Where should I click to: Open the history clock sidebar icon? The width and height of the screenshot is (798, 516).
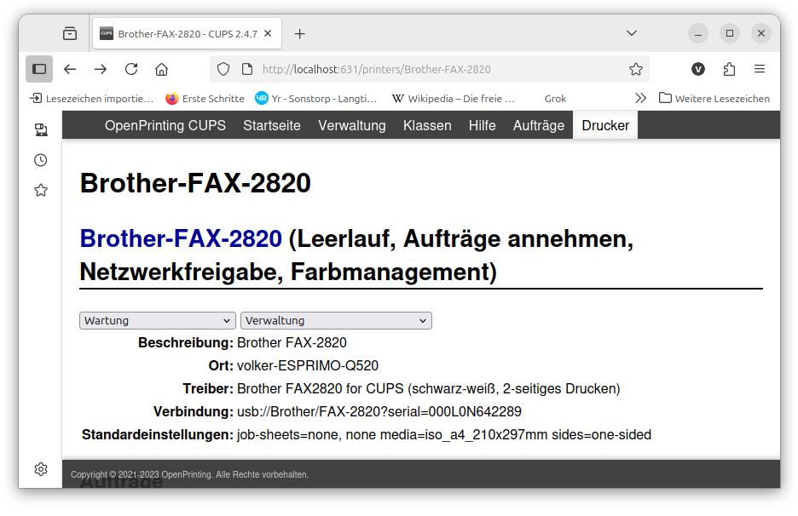point(41,160)
